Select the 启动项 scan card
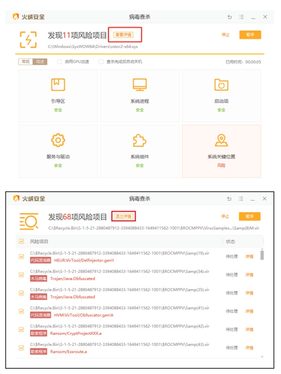 pos(222,96)
